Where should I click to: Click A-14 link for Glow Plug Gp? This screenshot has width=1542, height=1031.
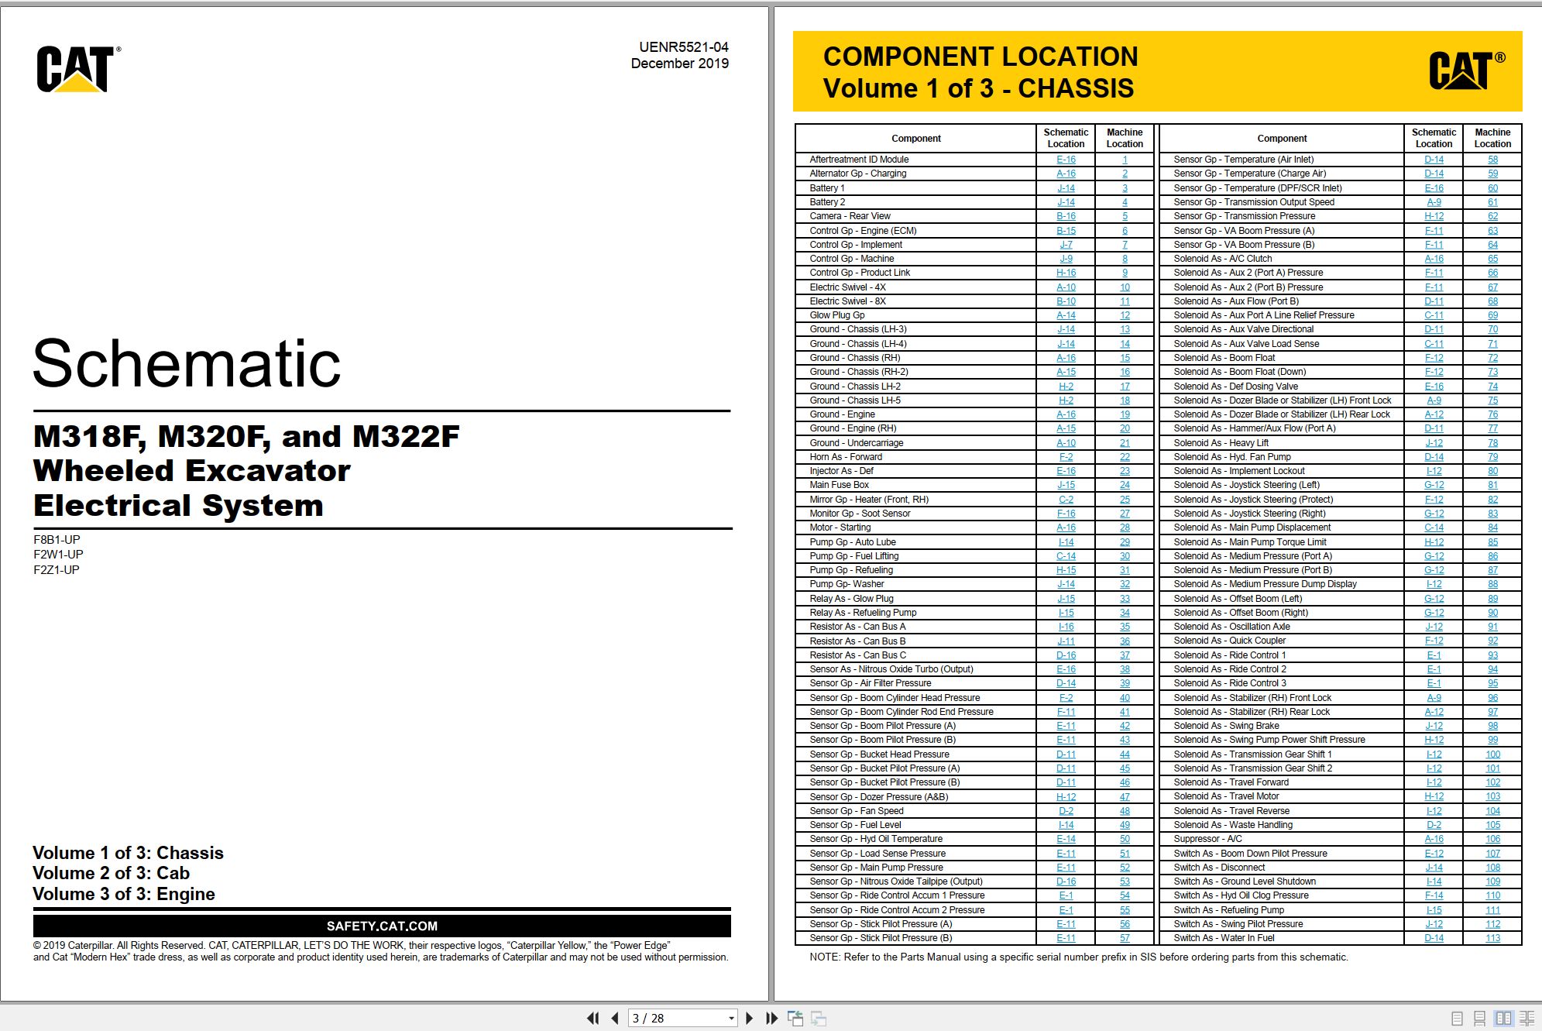1066,315
